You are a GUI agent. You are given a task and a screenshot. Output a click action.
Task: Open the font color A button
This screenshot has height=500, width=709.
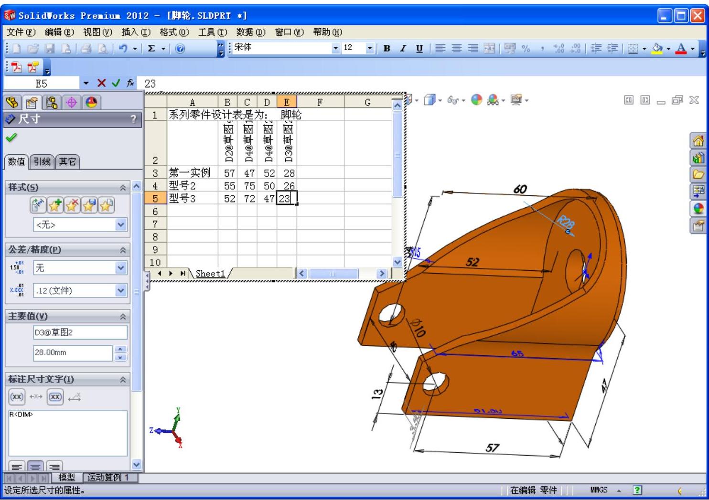(681, 48)
